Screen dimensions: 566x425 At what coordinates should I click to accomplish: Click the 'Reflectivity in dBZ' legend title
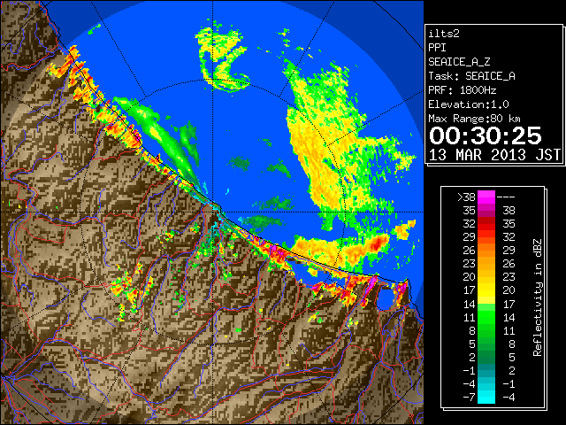point(537,297)
